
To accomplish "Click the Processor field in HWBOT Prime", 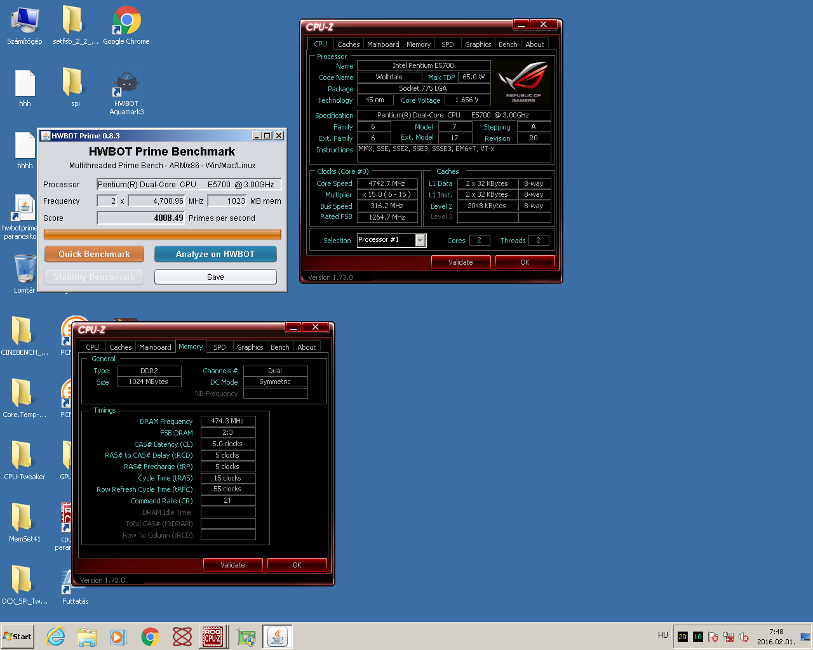I will tap(189, 184).
